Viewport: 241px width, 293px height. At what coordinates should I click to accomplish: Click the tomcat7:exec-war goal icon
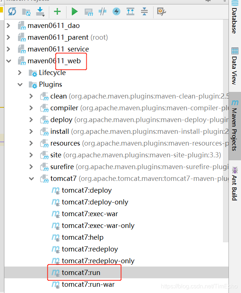tap(55, 214)
